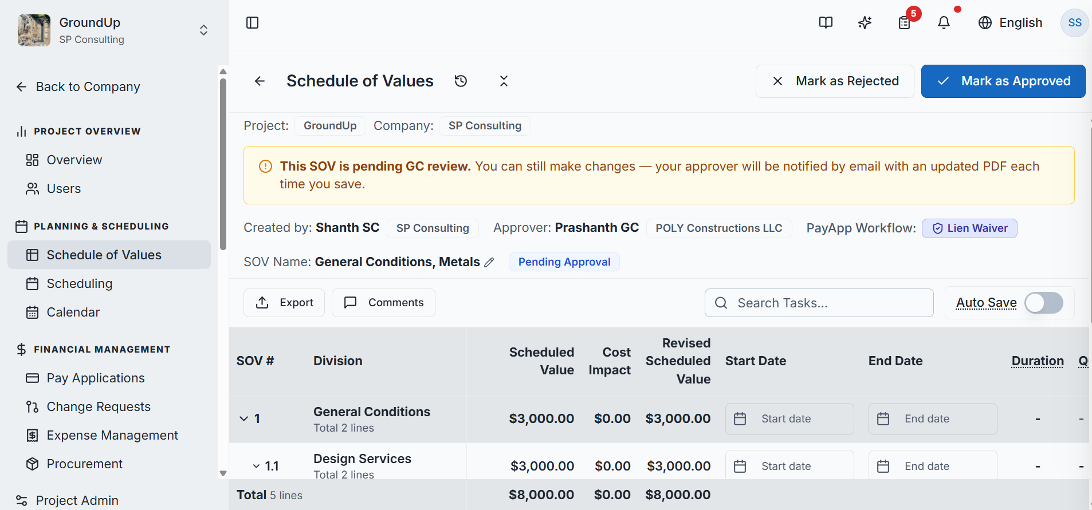Edit SOV name with the pencil icon
The width and height of the screenshot is (1092, 510).
coord(489,262)
